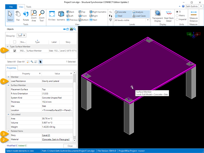This screenshot has width=204, height=153.
Task: Set the view to Left
Action: [70, 16]
